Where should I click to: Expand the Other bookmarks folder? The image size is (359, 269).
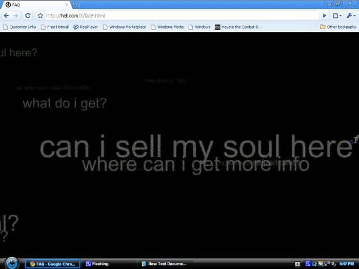[337, 27]
